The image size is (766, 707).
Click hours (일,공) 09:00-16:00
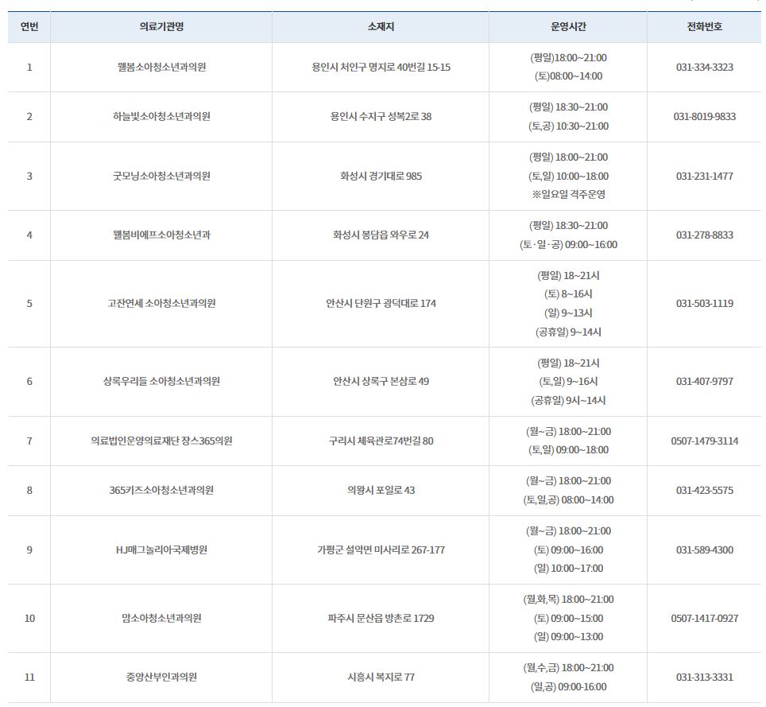point(568,686)
